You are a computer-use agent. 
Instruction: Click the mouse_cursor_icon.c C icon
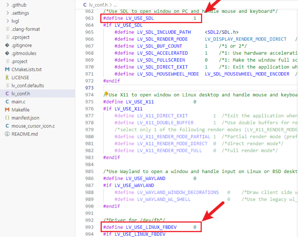point(7,126)
